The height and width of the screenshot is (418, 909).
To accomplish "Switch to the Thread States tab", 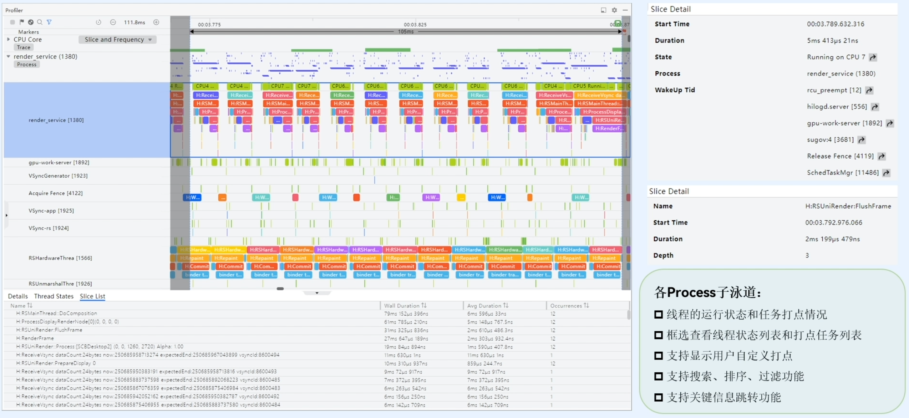I will (x=54, y=296).
